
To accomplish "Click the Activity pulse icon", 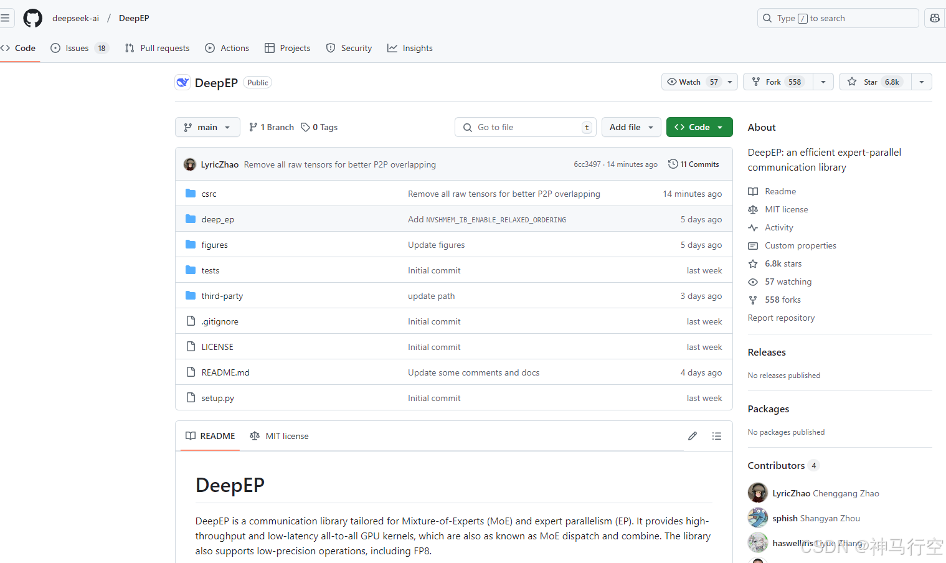I will click(753, 227).
